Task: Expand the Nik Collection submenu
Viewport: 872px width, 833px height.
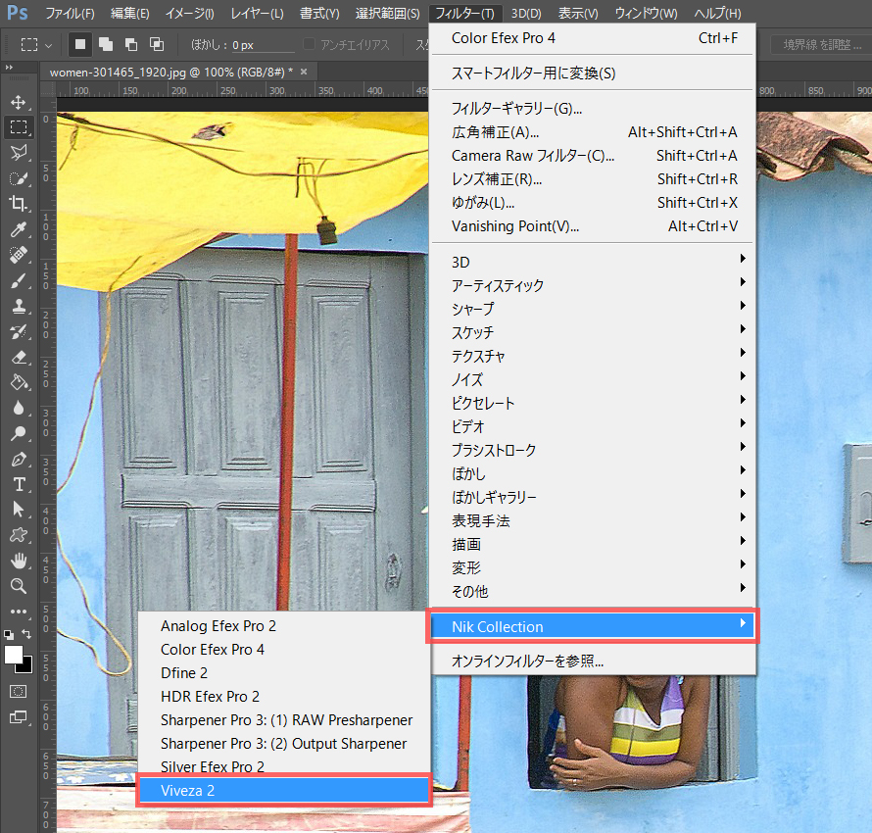Action: pos(592,626)
